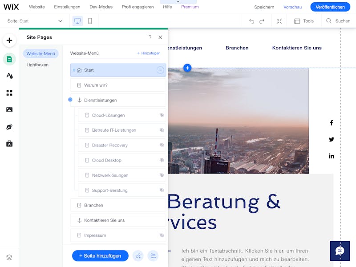Click the LinkedIn social icon
Viewport: 356px width, 267px height.
click(x=332, y=156)
